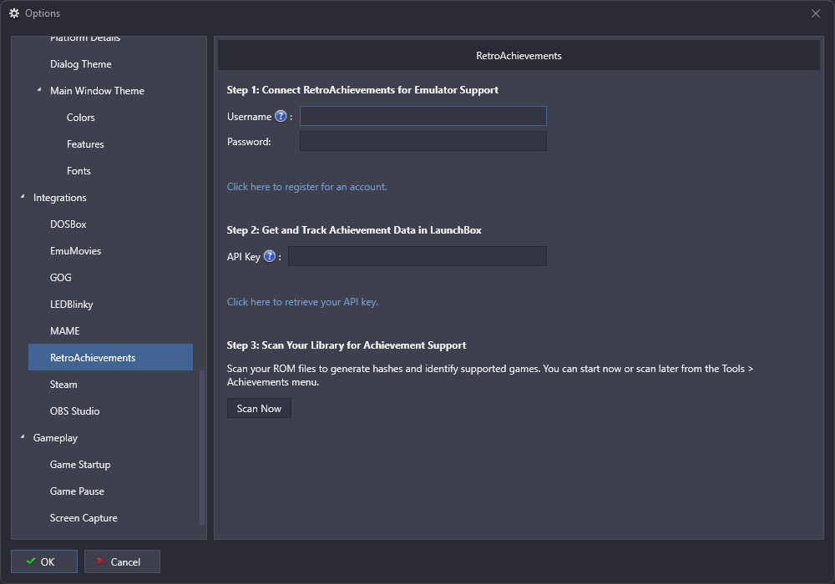Image resolution: width=835 pixels, height=584 pixels.
Task: Collapse the Main Window Theme tree node
Action: click(39, 90)
